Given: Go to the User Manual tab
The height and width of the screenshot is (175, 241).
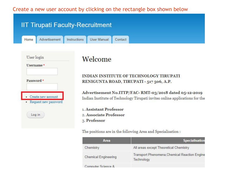Looking at the screenshot, I should coord(99,40).
